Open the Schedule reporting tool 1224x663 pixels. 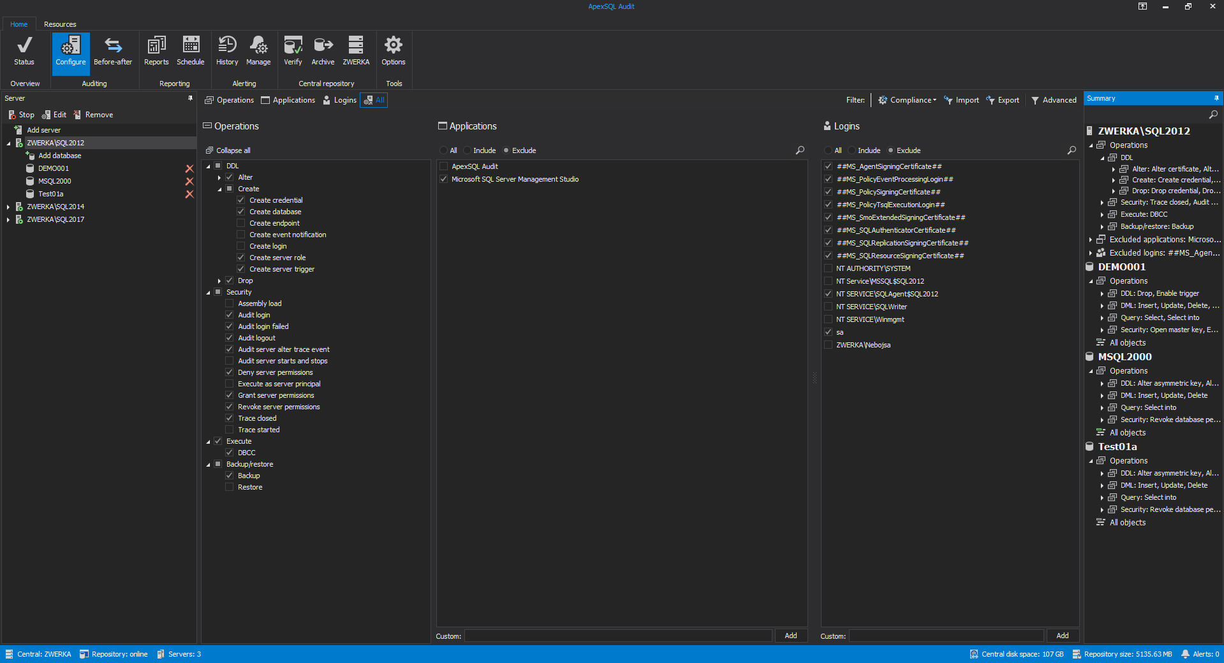190,51
